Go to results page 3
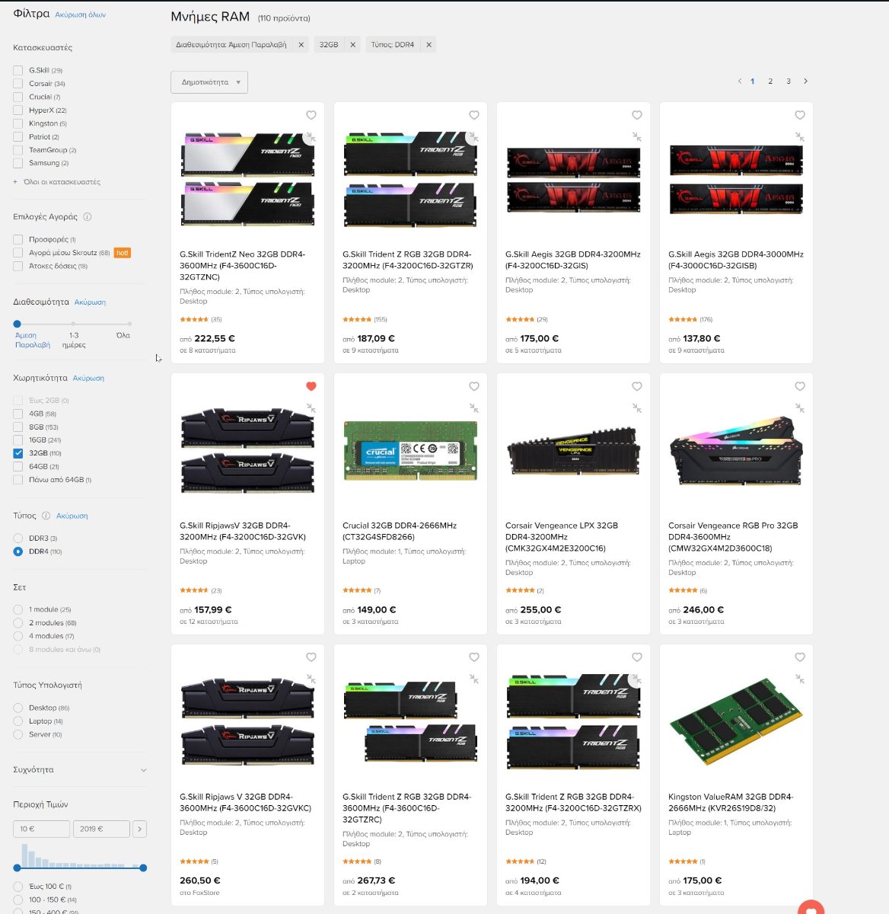889x914 pixels. click(789, 81)
